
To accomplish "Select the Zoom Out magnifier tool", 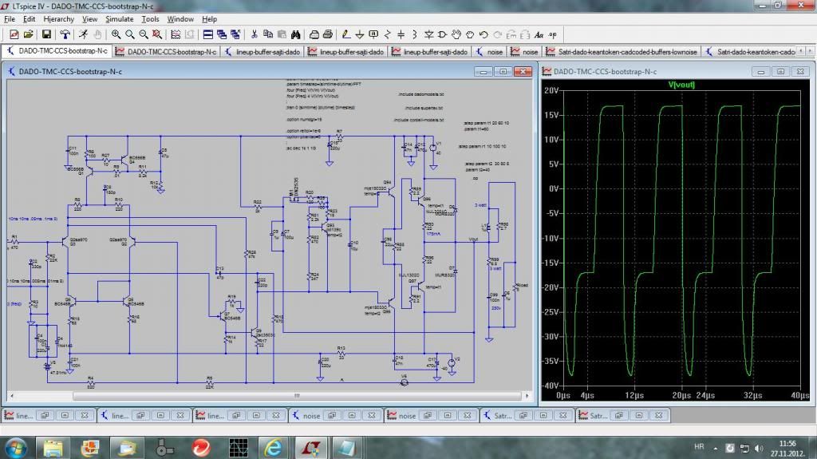I will click(x=144, y=34).
